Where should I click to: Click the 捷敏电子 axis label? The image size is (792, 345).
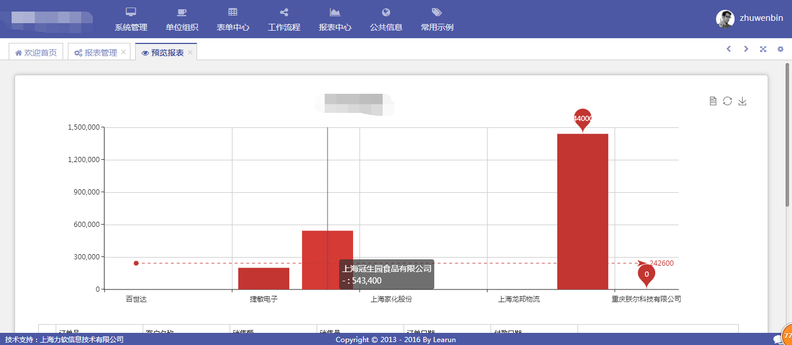264,299
